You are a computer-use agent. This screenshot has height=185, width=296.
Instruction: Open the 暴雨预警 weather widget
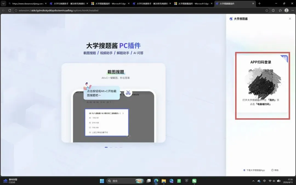pos(10,181)
